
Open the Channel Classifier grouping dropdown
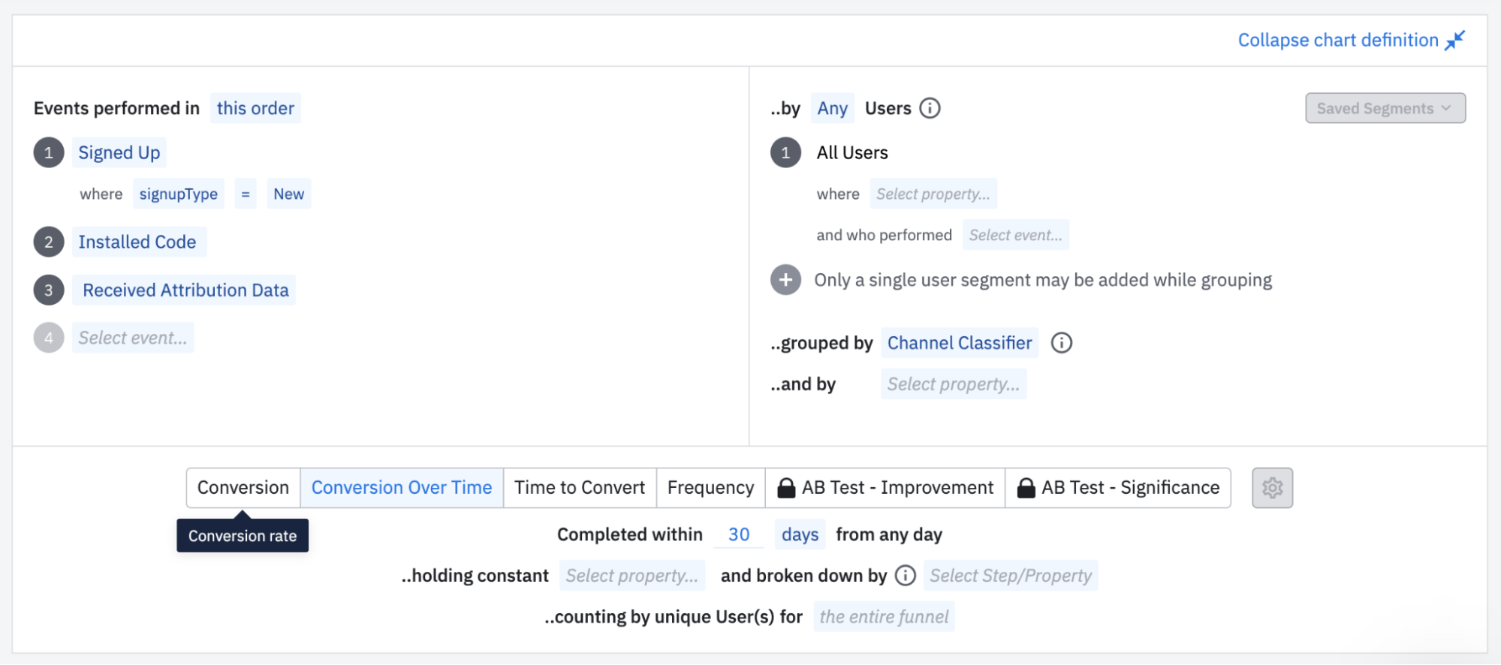(960, 343)
